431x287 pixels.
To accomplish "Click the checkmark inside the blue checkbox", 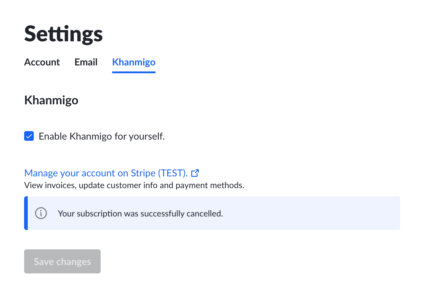I will [29, 136].
